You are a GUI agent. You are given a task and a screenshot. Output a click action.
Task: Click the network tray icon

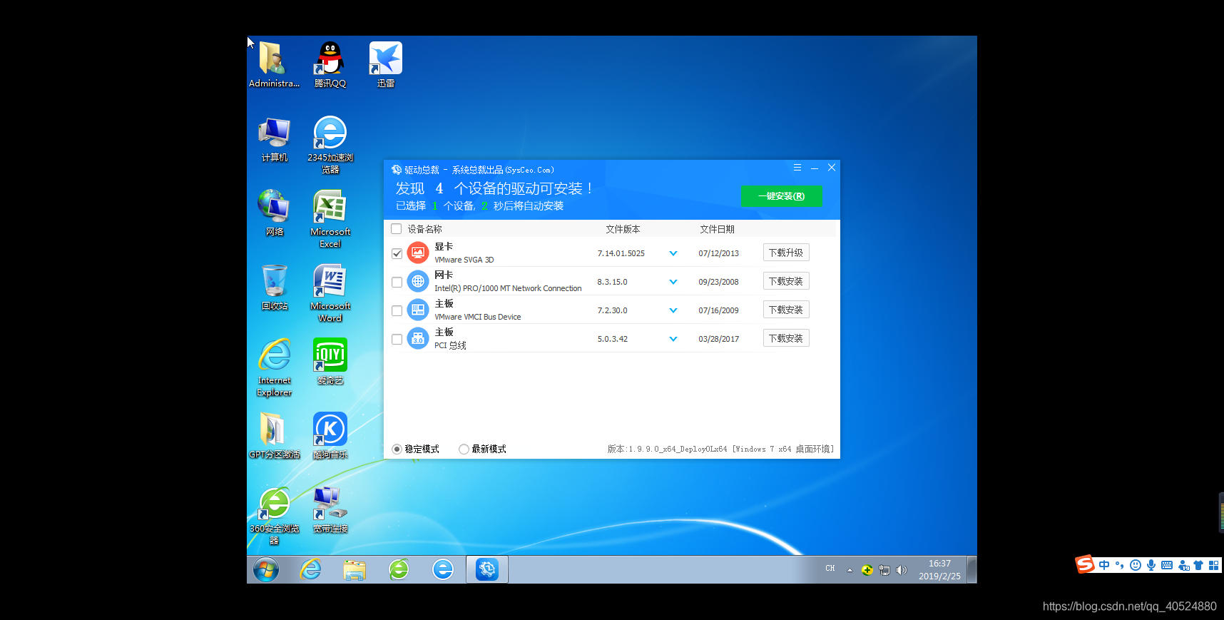884,570
